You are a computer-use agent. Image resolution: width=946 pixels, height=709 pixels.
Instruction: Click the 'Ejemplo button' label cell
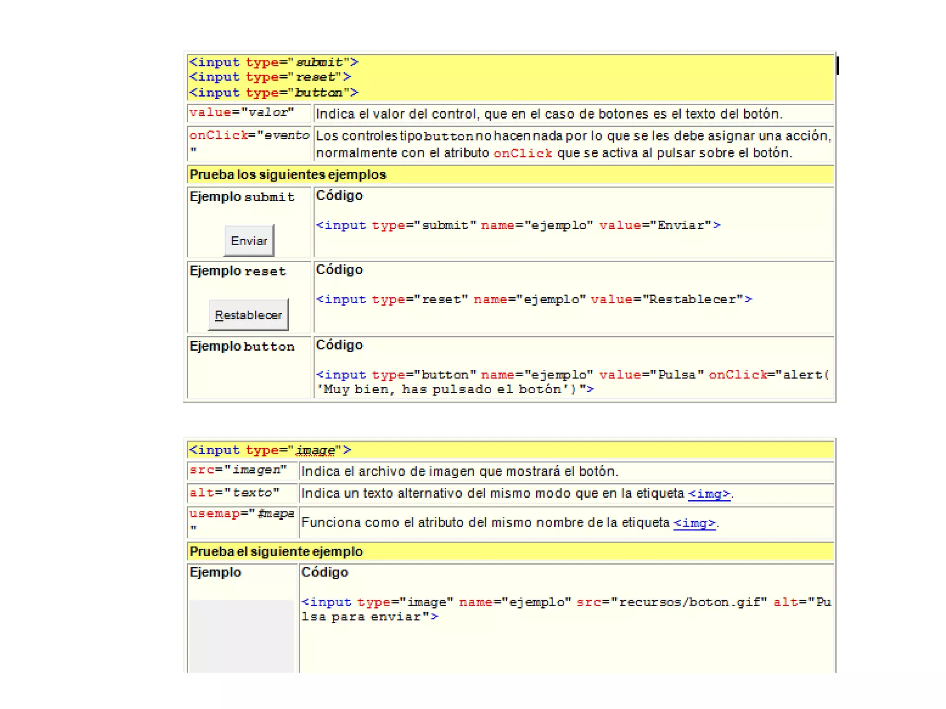pos(242,347)
